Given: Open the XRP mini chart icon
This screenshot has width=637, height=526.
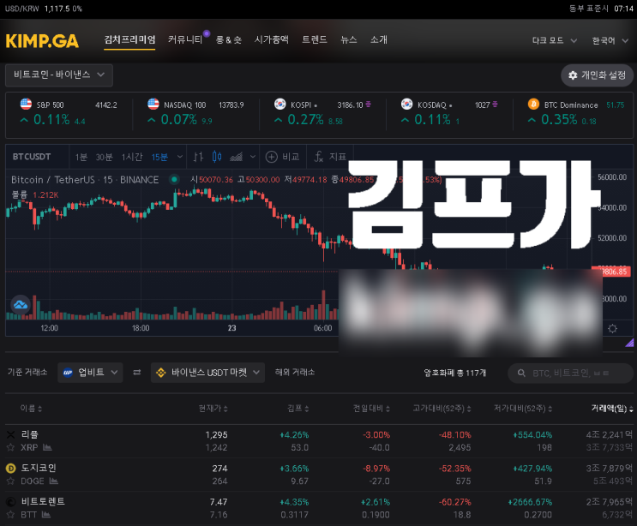Looking at the screenshot, I should point(47,447).
